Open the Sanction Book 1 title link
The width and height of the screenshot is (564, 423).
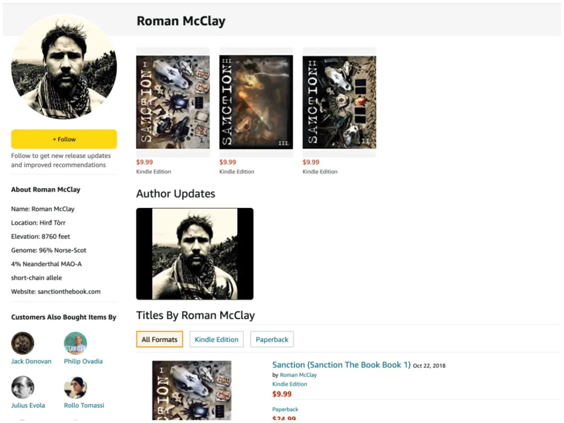point(341,365)
